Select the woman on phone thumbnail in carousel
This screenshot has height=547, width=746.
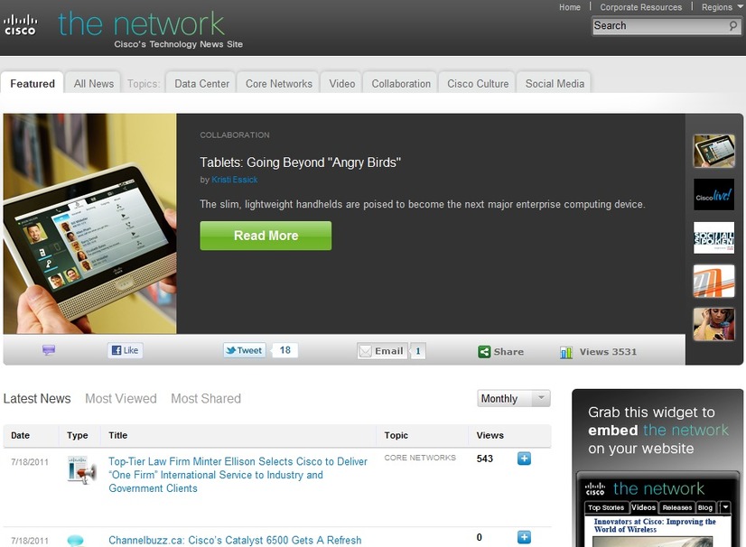(x=713, y=324)
